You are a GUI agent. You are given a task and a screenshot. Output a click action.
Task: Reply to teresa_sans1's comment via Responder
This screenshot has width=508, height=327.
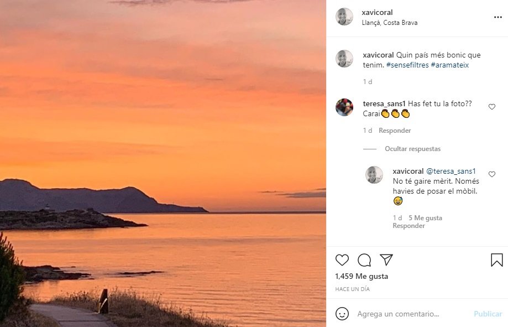click(x=395, y=131)
